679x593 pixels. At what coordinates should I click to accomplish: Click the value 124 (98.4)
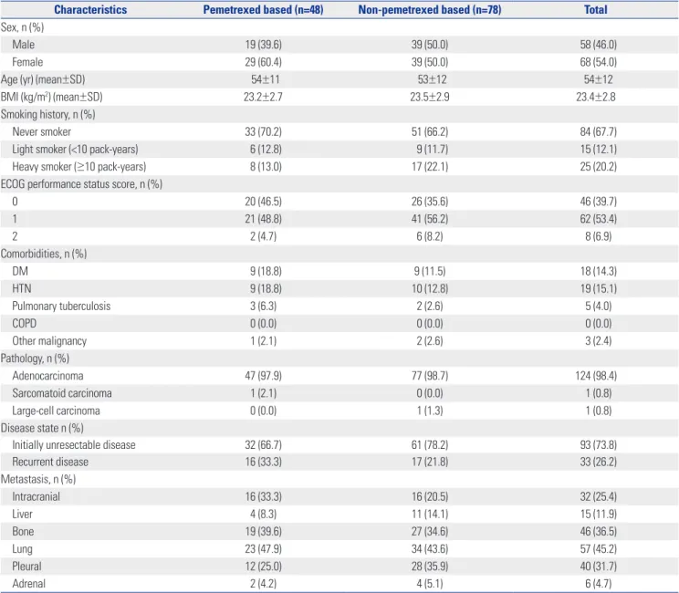tap(596, 376)
